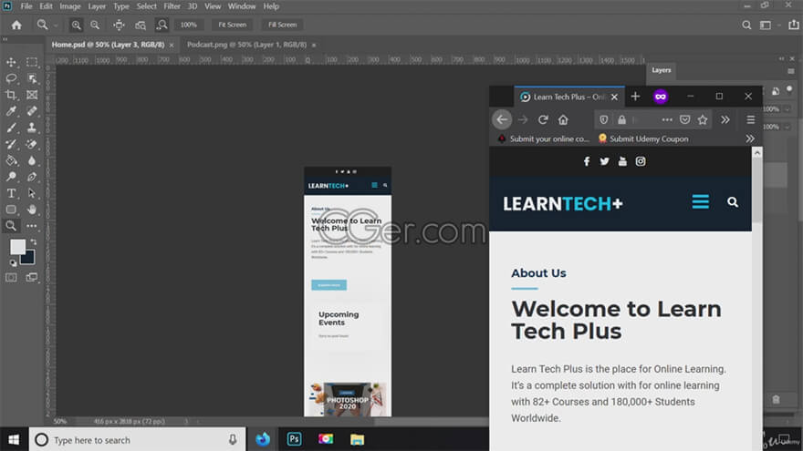803x451 pixels.
Task: Click in Windows taskbar search box
Action: [x=137, y=440]
